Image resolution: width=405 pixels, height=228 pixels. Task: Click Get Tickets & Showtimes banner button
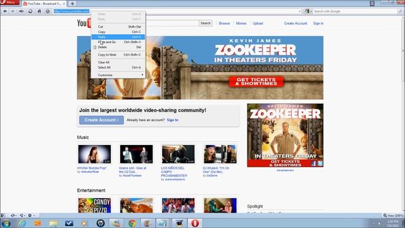tap(256, 82)
